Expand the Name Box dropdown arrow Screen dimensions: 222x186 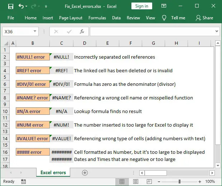click(x=35, y=31)
